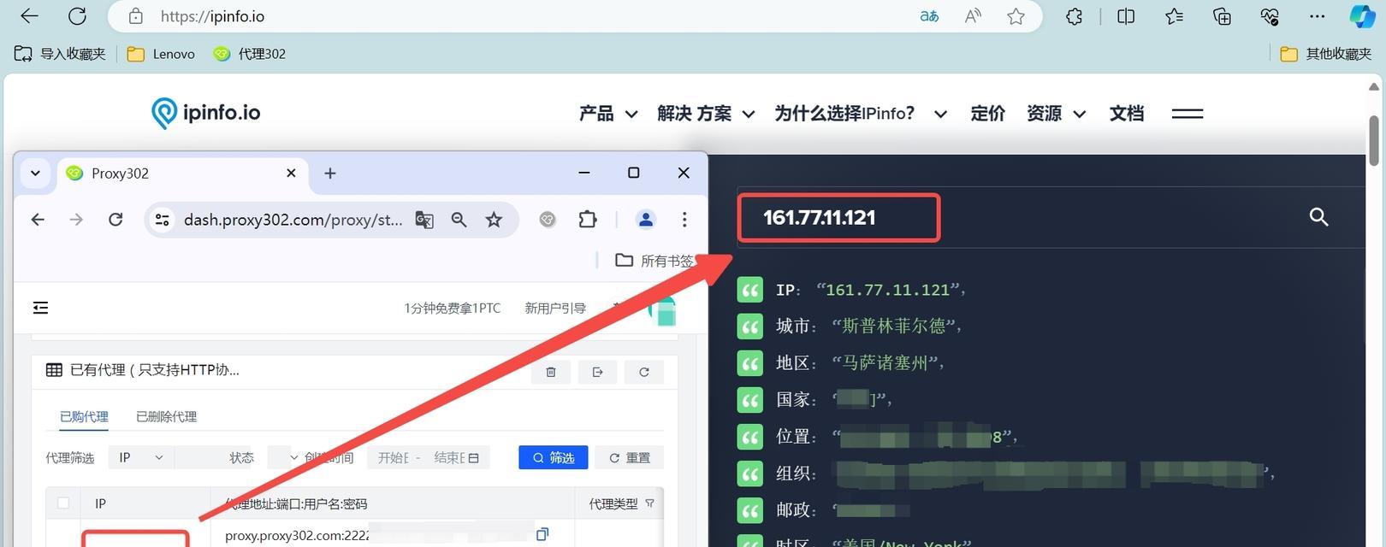
Task: Tick the select-all checkbox in proxy table
Action: click(63, 503)
